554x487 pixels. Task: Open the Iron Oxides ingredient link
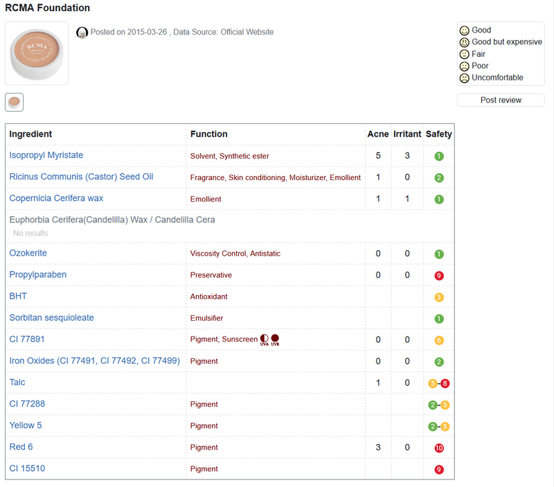pos(95,361)
